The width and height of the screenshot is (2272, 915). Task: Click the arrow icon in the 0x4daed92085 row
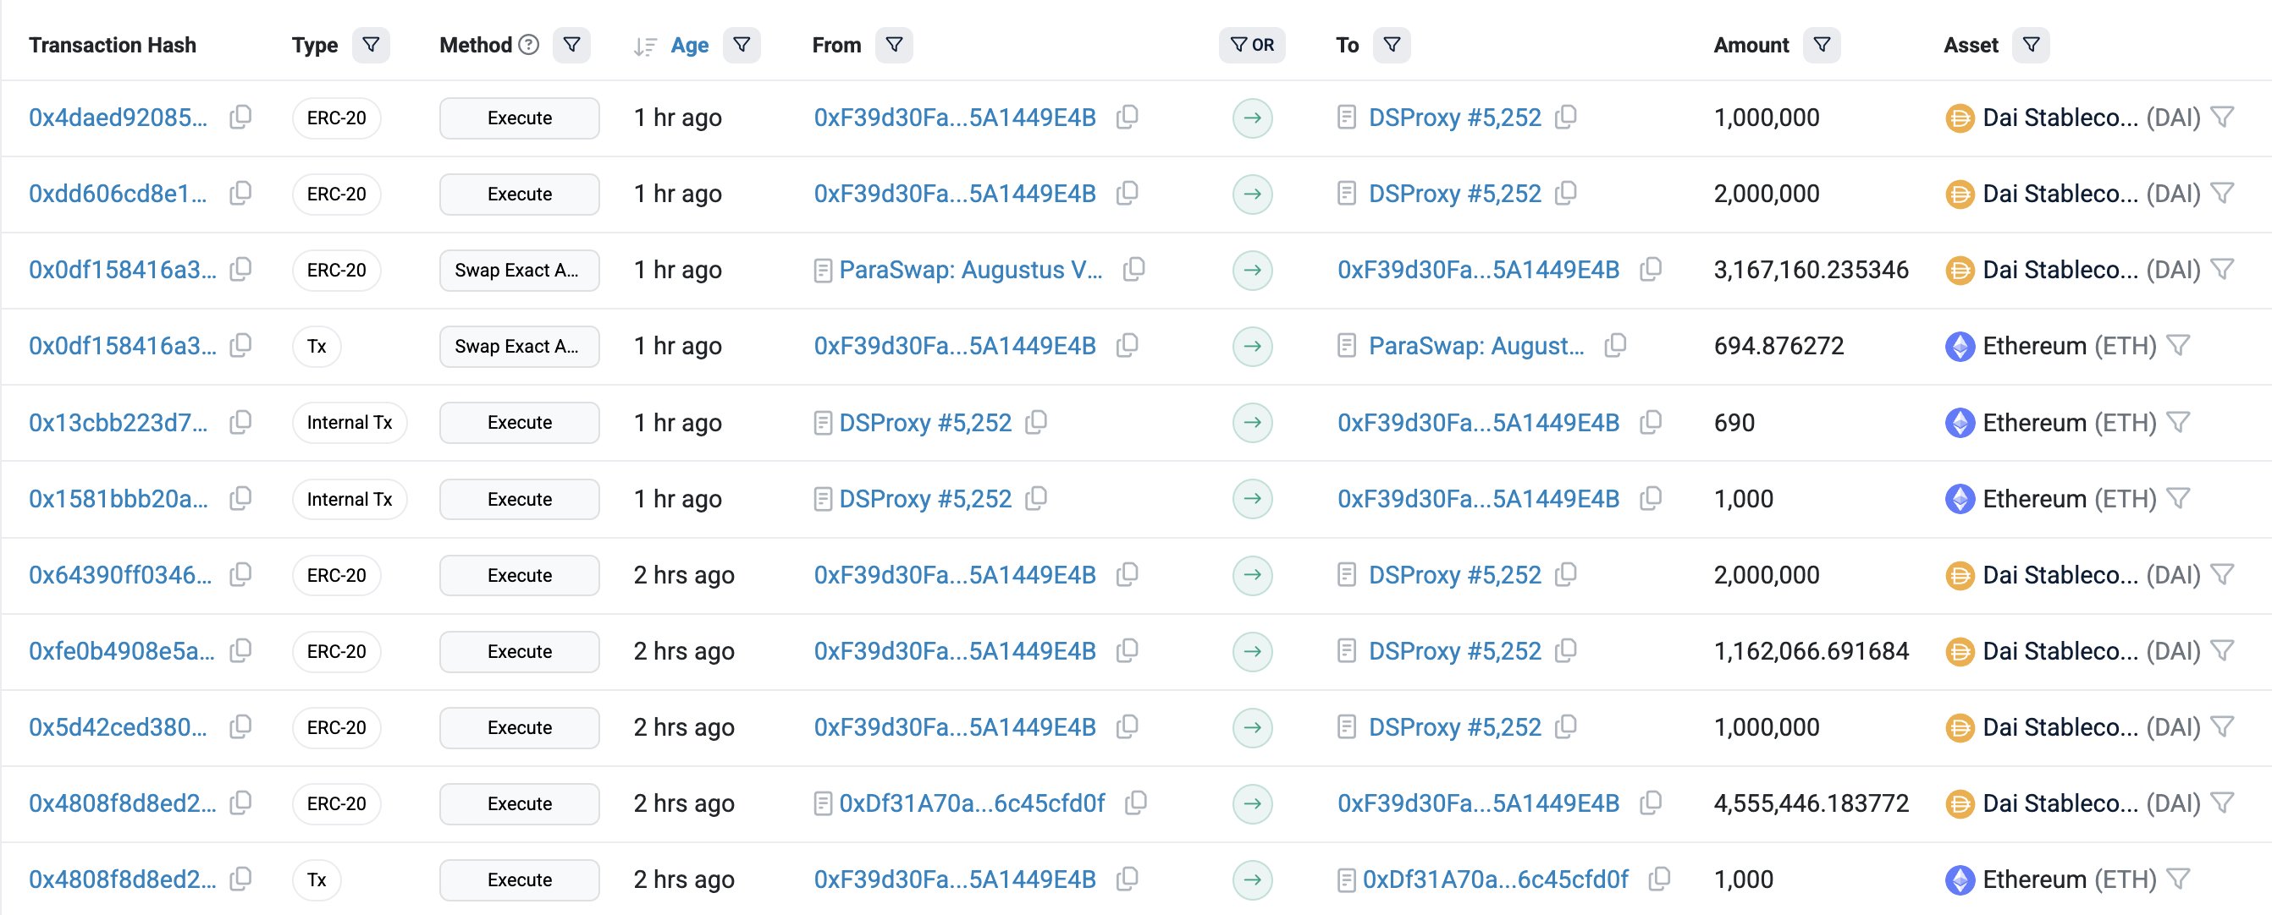point(1253,118)
